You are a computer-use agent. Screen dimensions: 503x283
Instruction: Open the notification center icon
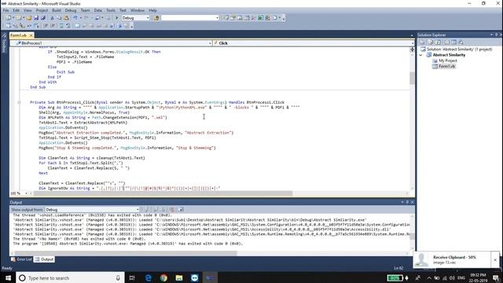[x=496, y=277]
